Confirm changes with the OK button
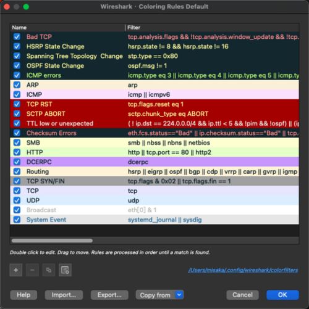The image size is (309, 309). 282,295
